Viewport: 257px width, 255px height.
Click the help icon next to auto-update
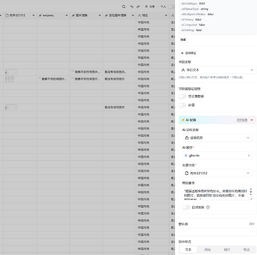coord(208,207)
